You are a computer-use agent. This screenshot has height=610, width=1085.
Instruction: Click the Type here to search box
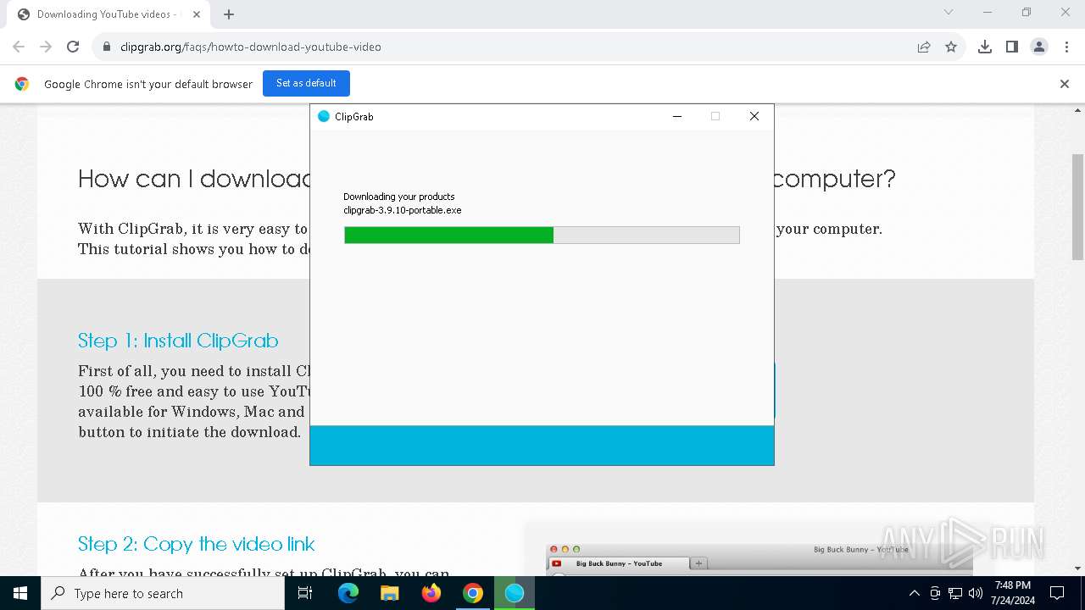(x=163, y=593)
